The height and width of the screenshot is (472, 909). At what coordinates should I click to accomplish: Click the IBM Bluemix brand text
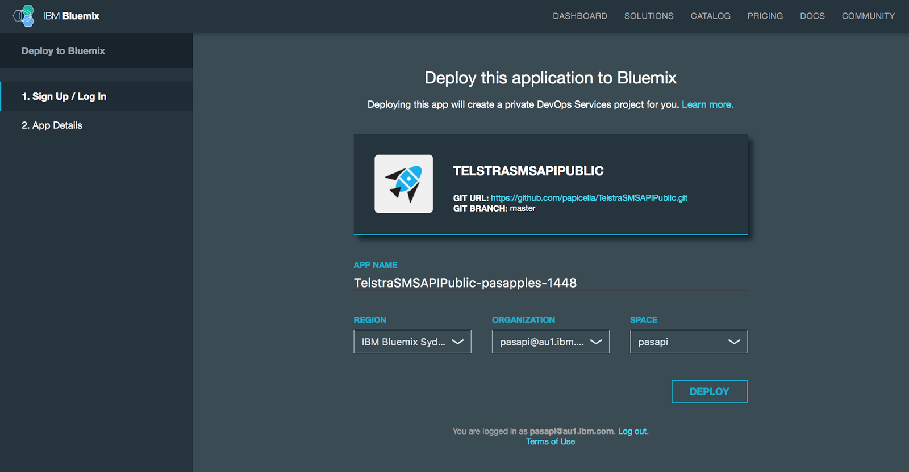coord(72,16)
